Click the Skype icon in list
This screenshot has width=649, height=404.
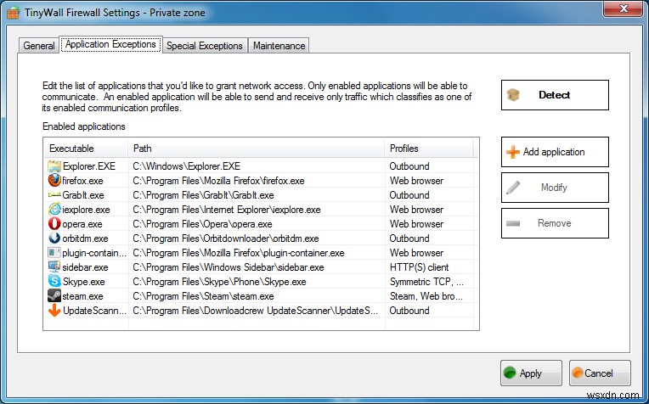(54, 281)
